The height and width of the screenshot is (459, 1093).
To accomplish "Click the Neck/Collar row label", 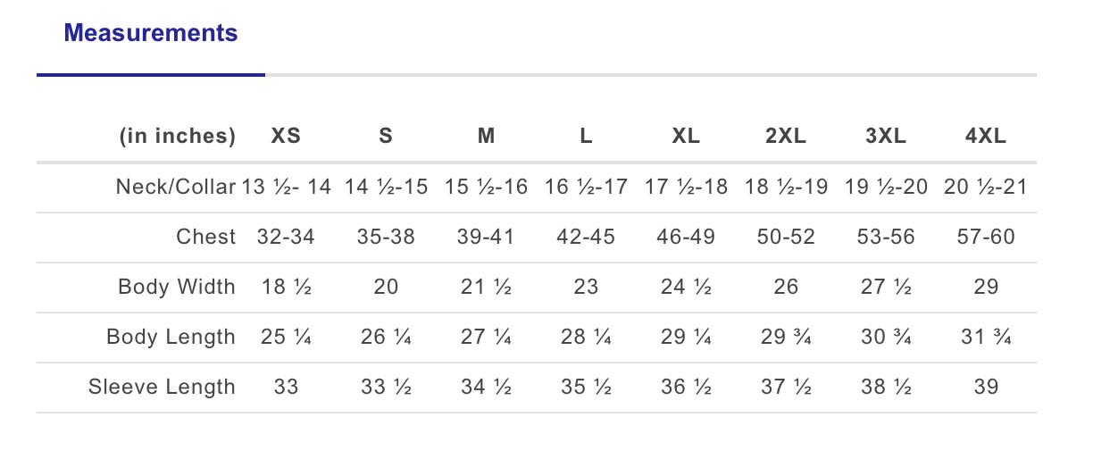I will (176, 188).
